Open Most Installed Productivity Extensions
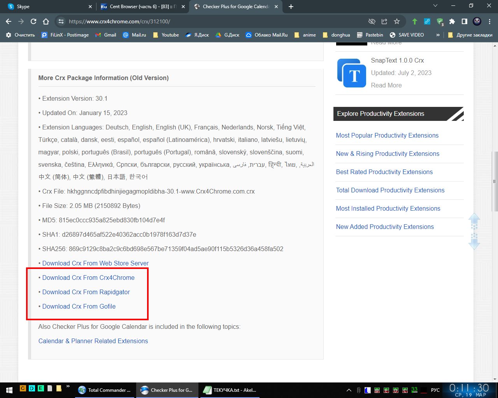Screen dimensions: 498x398 tap(388, 208)
